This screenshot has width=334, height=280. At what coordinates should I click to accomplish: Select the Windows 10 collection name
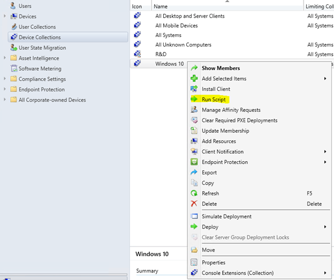(x=169, y=64)
